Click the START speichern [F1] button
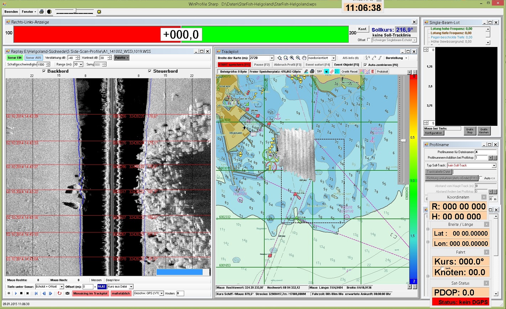Screen dimensions: 506x309 pos(234,65)
